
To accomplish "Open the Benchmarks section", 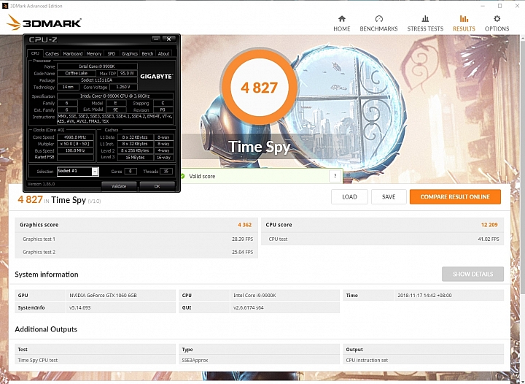I will point(378,23).
